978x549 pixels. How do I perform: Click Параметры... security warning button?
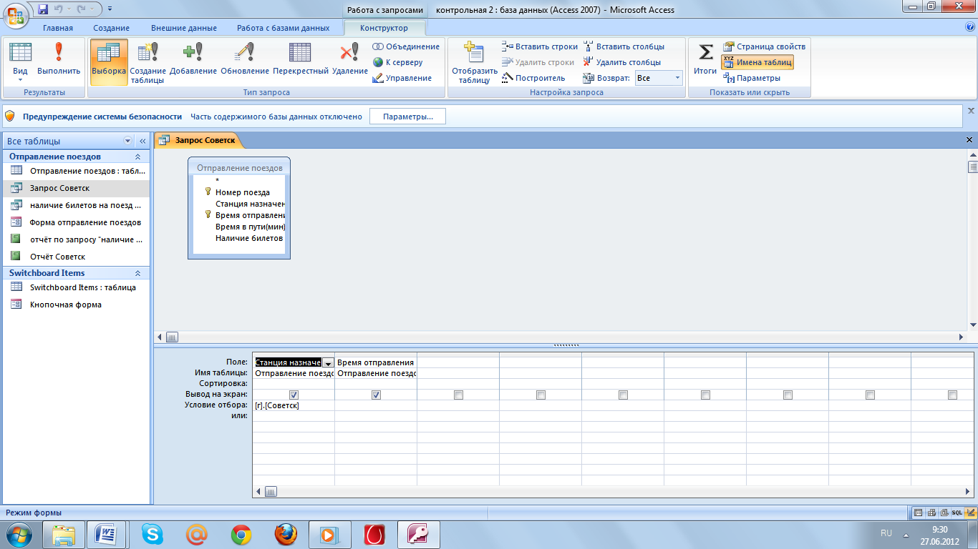[407, 117]
